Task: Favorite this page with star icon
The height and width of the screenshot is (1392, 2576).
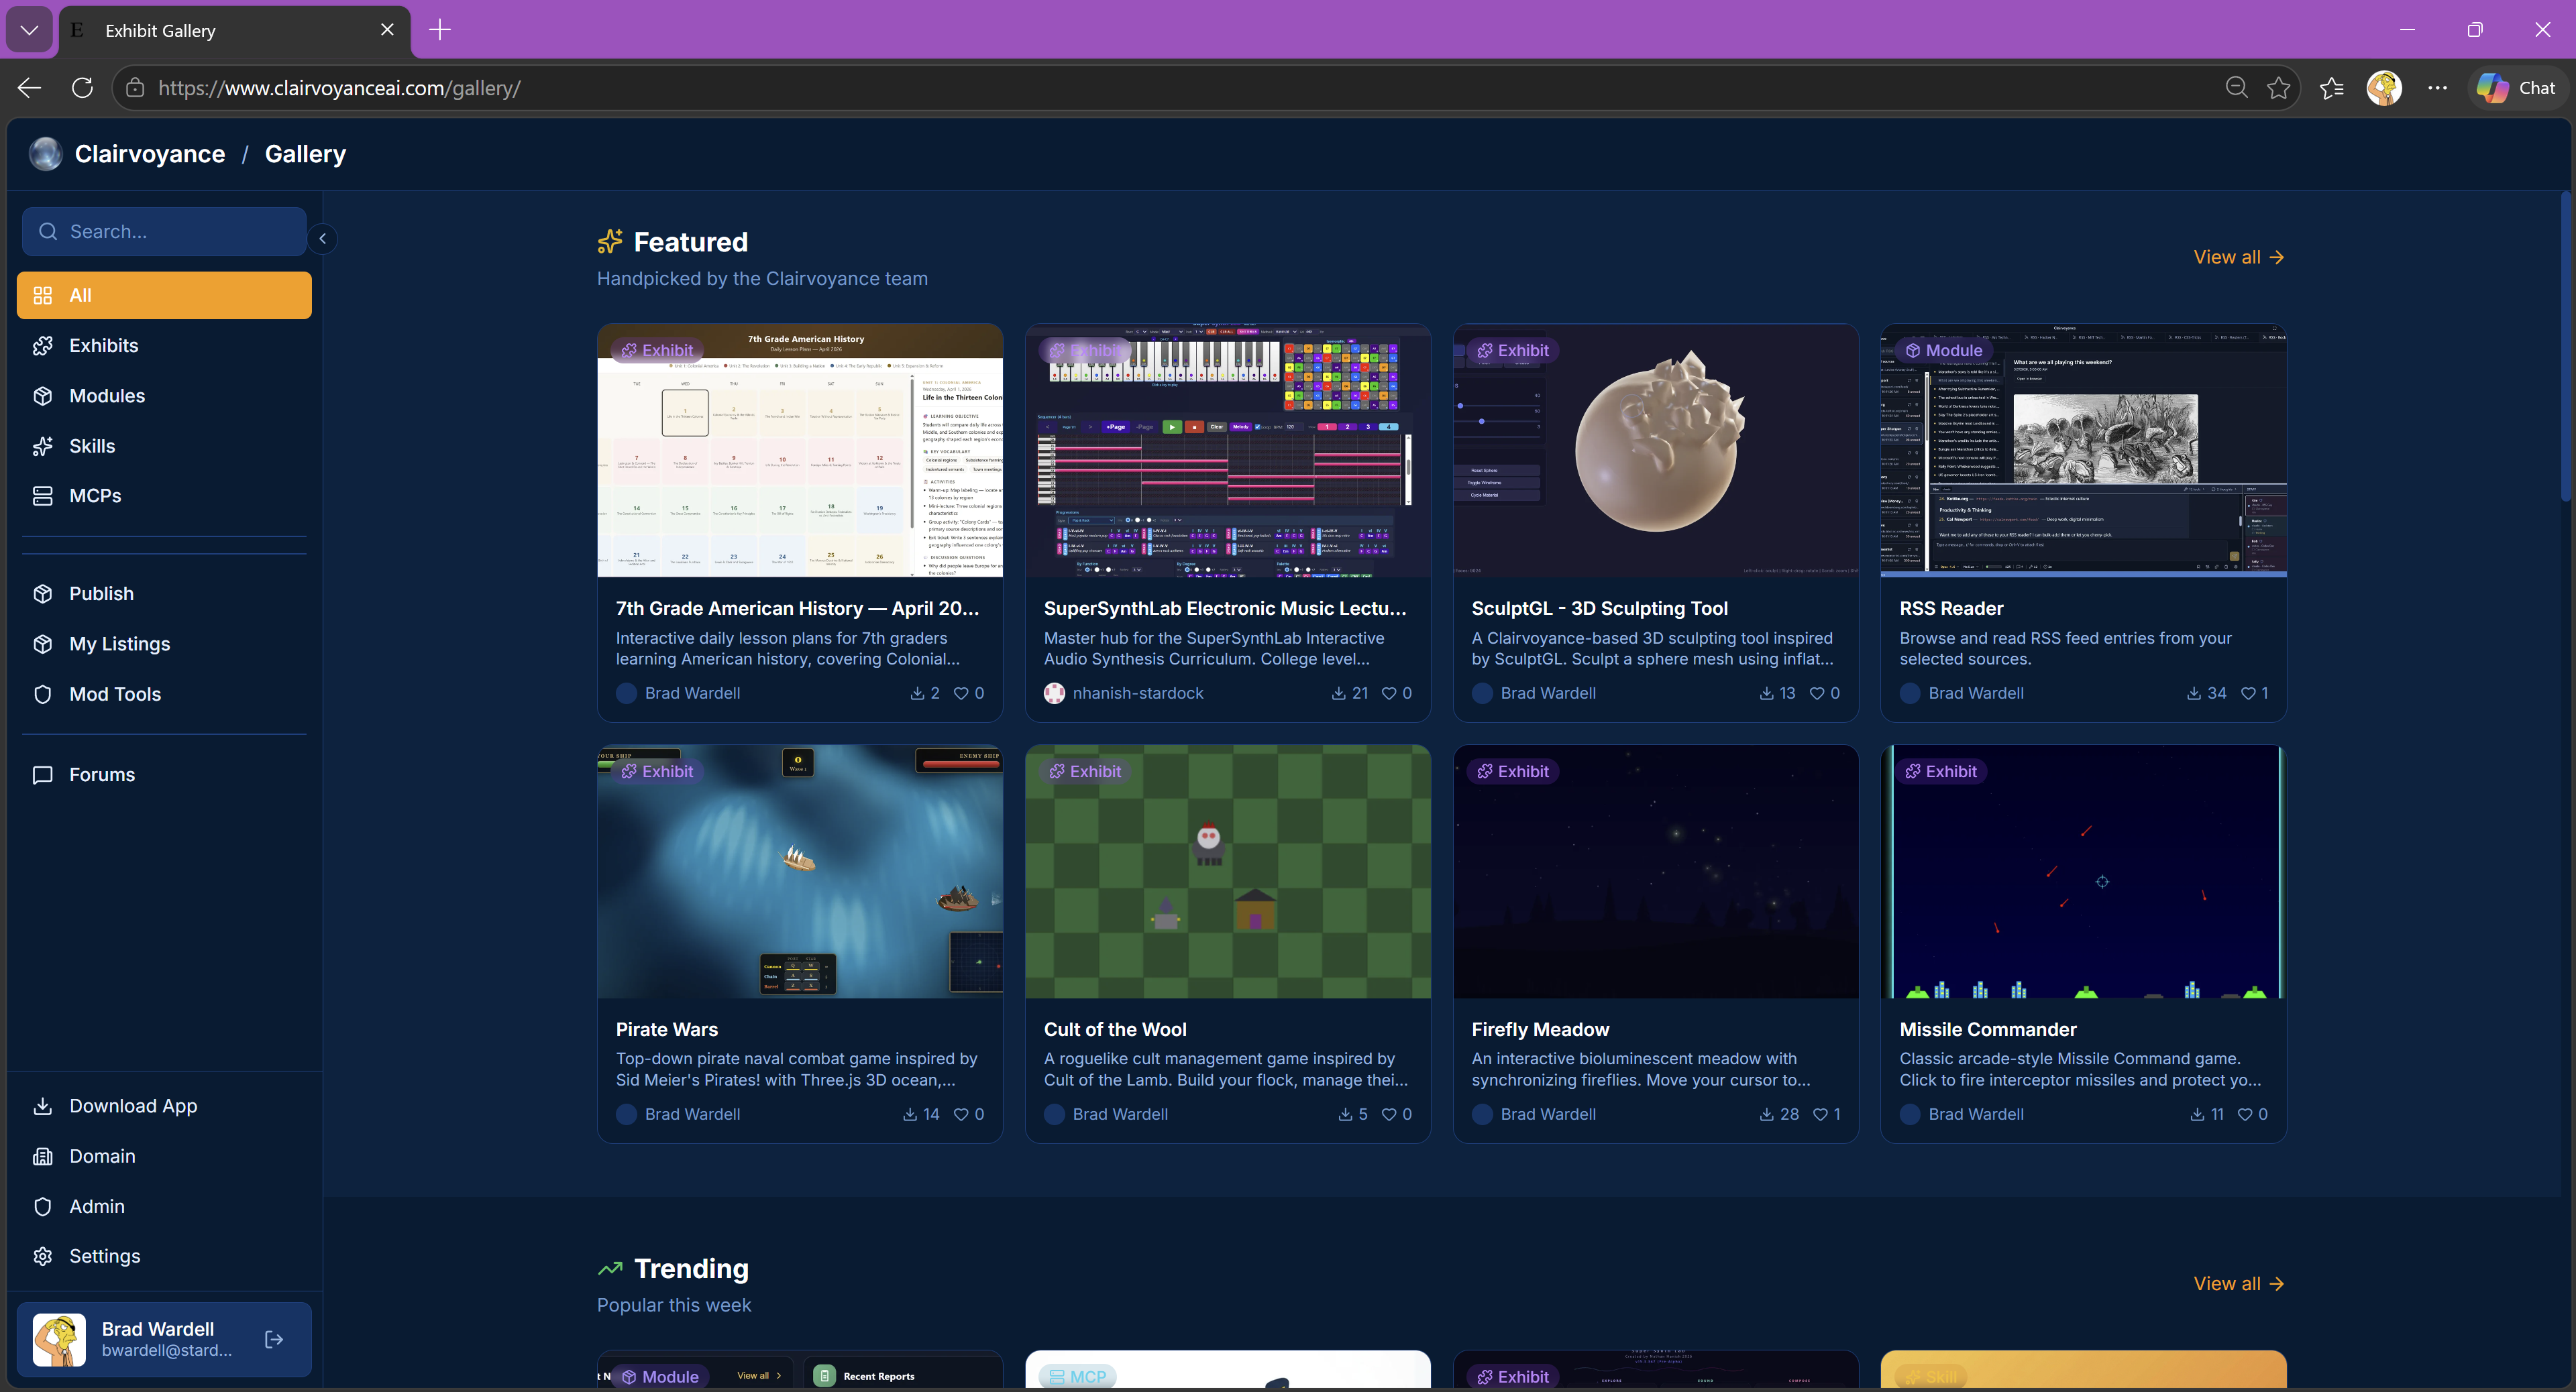Action: click(2279, 88)
